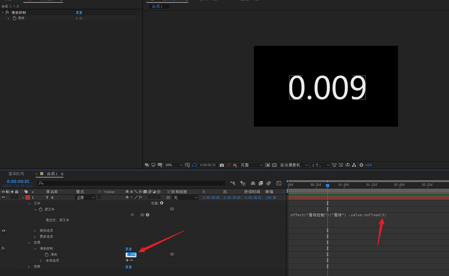
Task: Enable motion blur icon in timeline header
Action: coord(269,183)
